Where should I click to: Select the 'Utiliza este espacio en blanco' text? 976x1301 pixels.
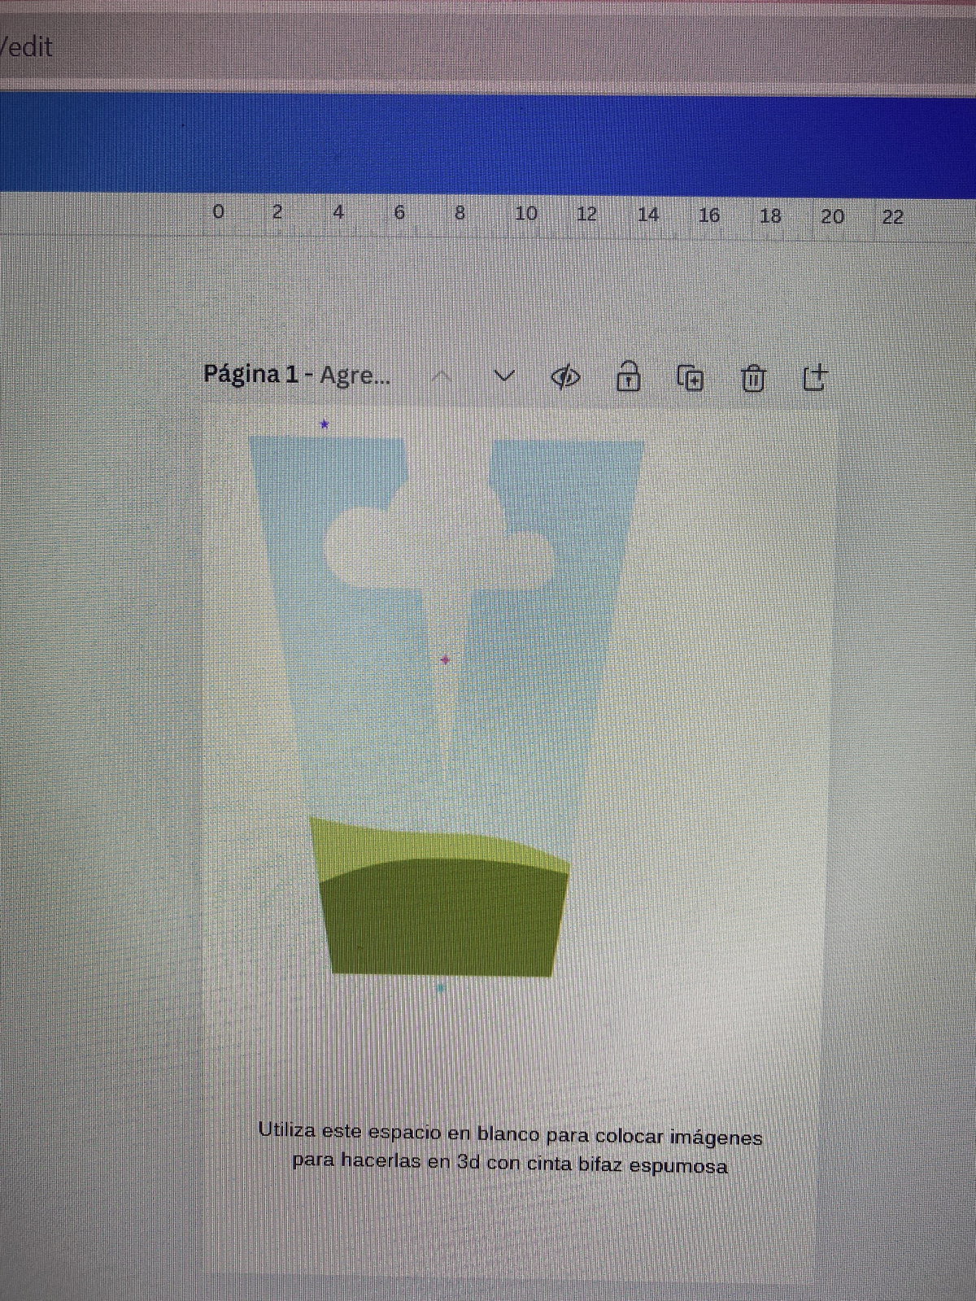[x=510, y=1148]
